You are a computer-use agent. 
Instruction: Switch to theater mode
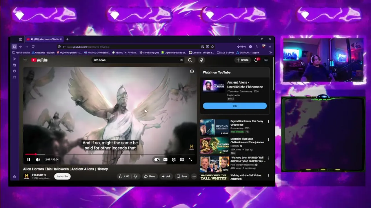182,159
